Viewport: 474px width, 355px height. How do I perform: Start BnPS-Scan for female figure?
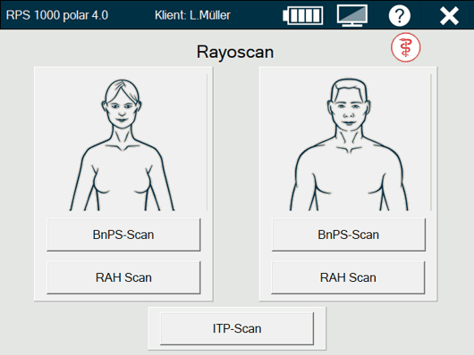[123, 235]
